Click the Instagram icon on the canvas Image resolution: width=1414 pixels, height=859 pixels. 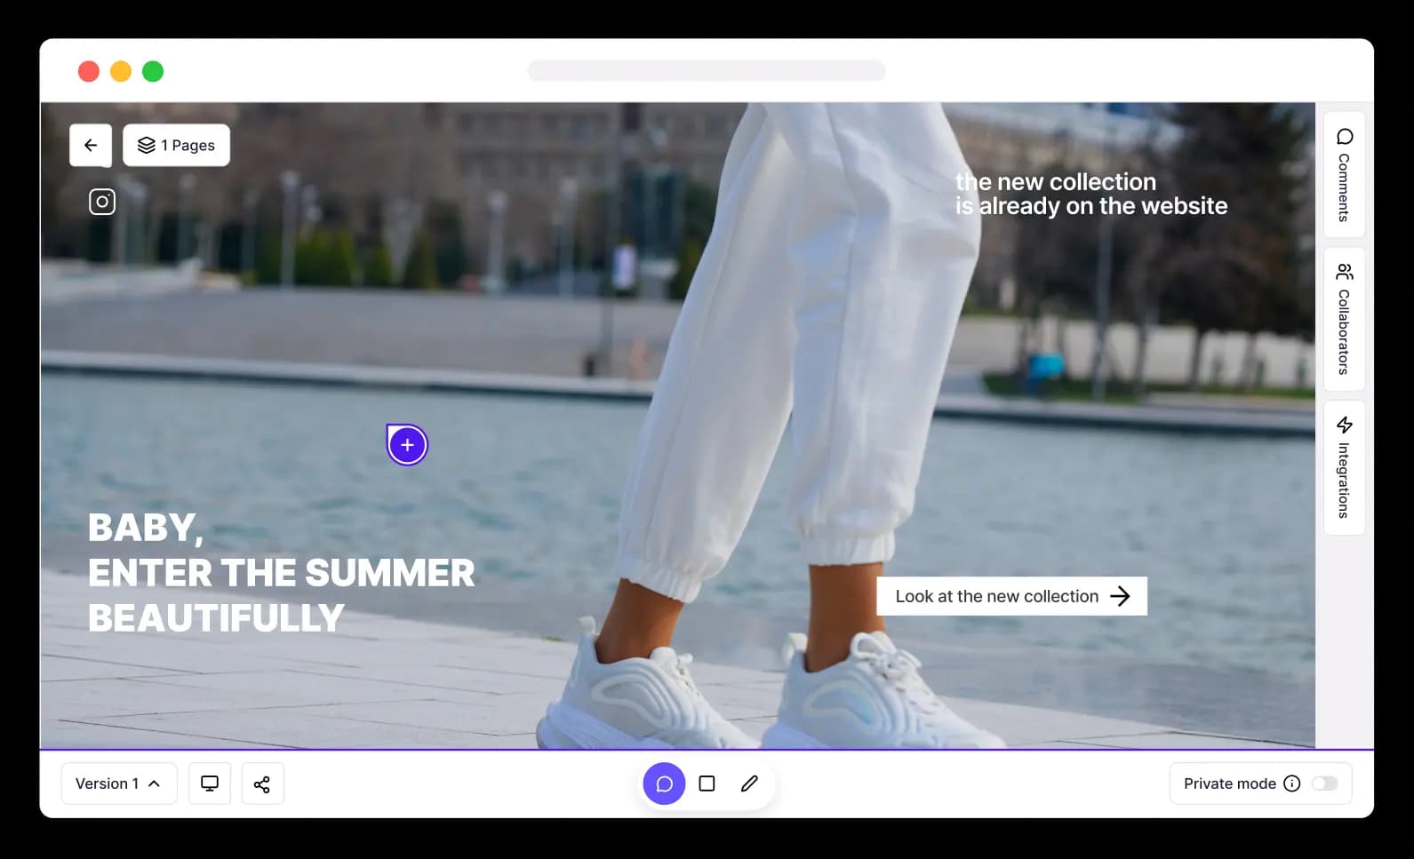click(102, 202)
